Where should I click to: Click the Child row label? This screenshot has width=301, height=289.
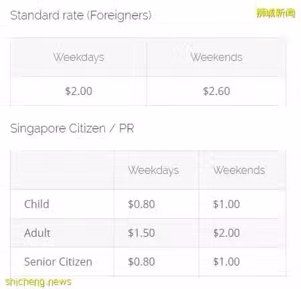tap(37, 204)
